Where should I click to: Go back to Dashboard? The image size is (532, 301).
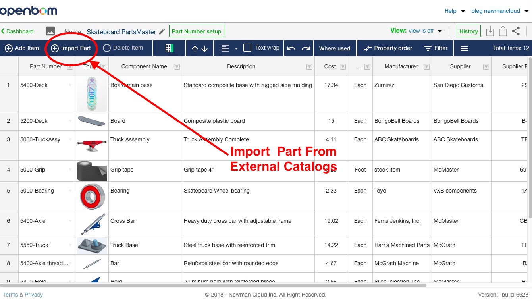(x=17, y=31)
